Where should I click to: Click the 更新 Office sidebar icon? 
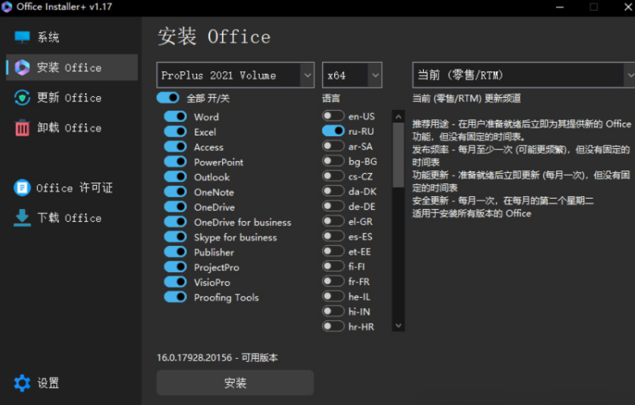[21, 98]
